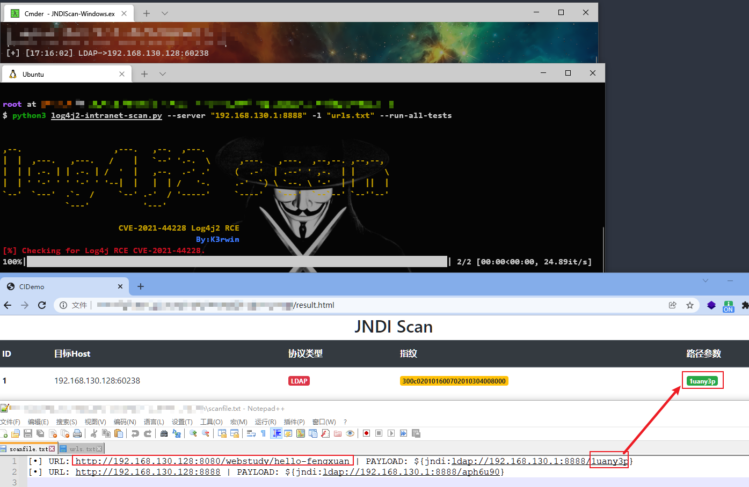Click the share icon in the address bar

click(672, 305)
